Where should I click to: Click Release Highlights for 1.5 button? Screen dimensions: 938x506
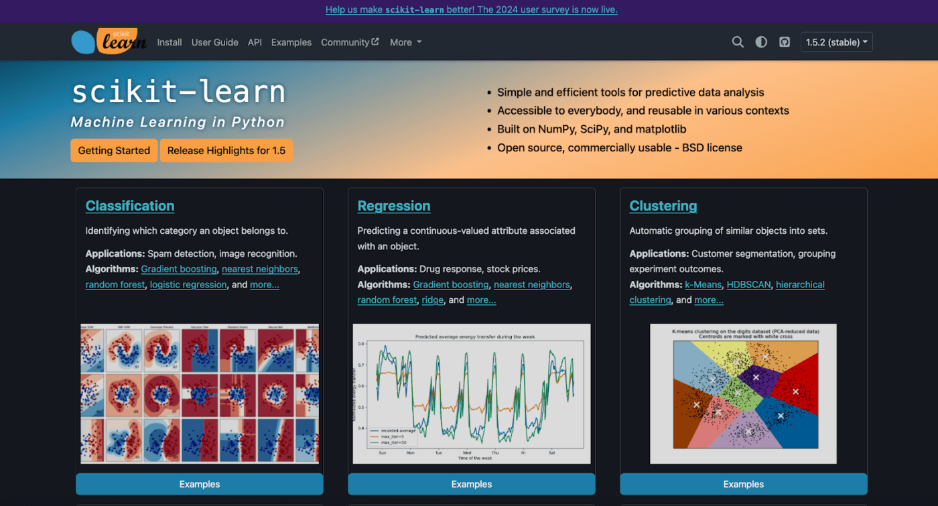(x=226, y=150)
